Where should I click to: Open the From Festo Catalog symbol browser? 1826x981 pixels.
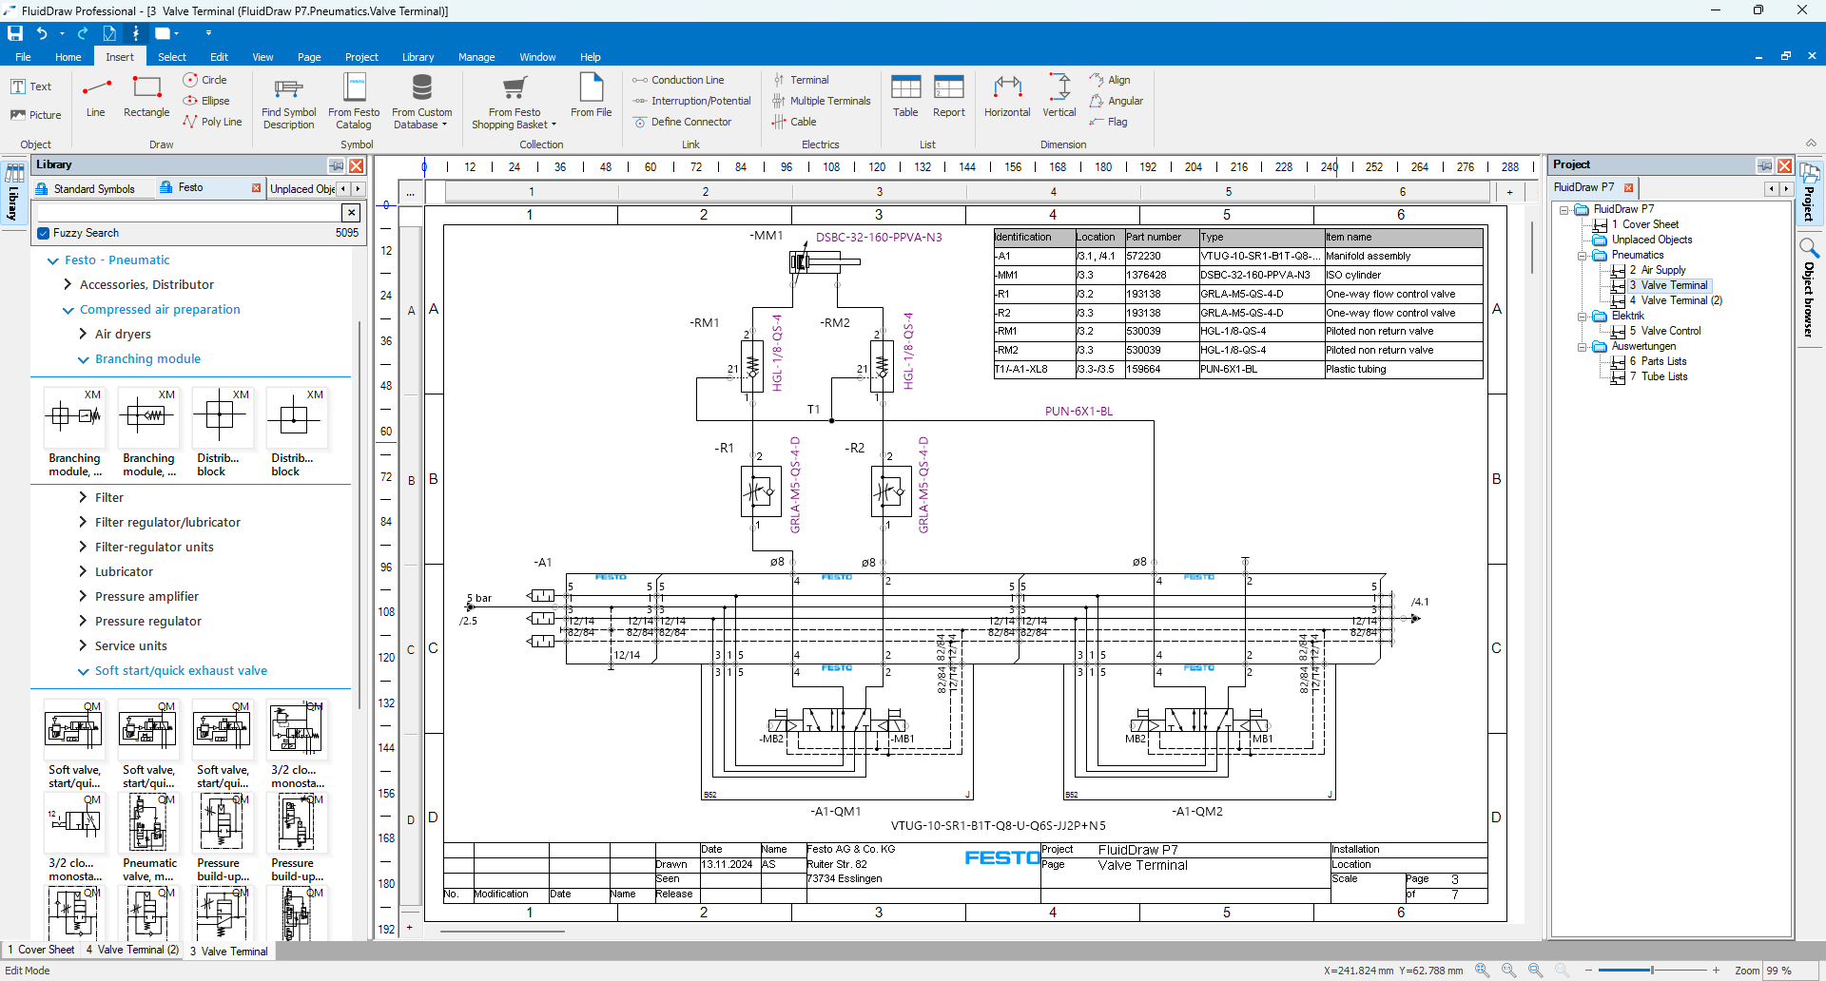[x=353, y=102]
